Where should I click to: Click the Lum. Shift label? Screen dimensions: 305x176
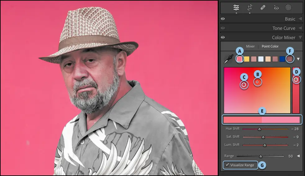pos(232,145)
